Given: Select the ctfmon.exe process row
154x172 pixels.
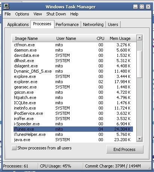Looking at the screenshot, I should click(x=73, y=45).
